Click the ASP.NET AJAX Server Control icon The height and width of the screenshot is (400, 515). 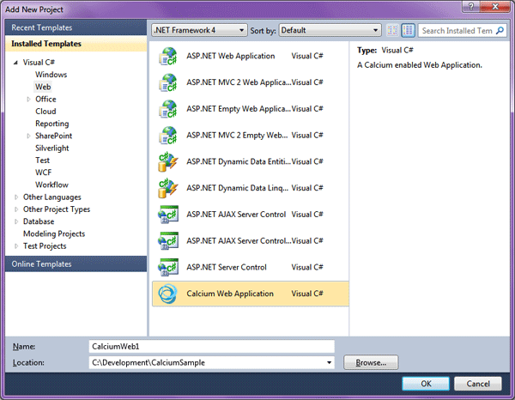168,215
